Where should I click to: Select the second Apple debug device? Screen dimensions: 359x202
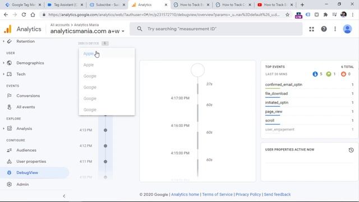(x=107, y=65)
